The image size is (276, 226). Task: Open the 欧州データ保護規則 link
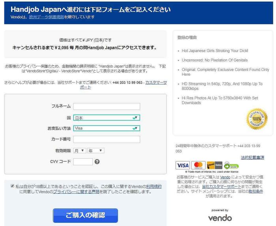coord(47,17)
